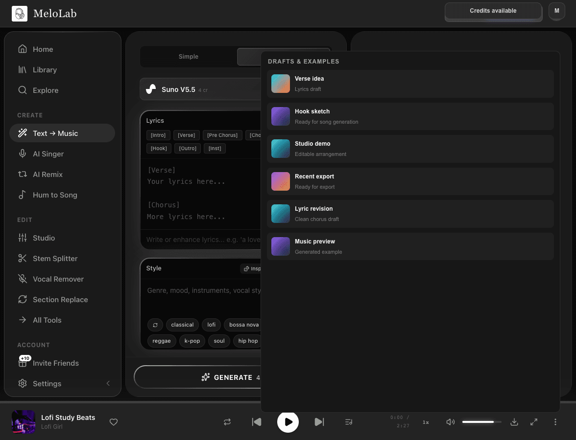
Task: Click the MeloLab logo icon
Action: click(20, 14)
